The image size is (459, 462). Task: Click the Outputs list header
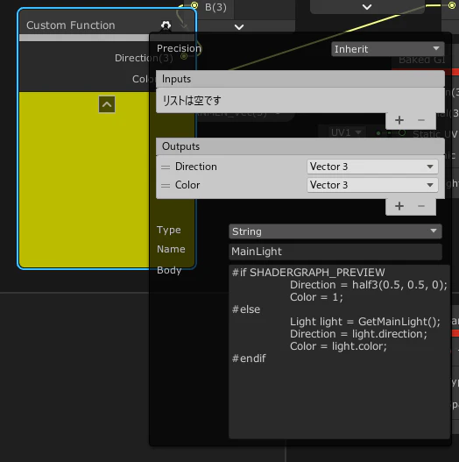pyautogui.click(x=300, y=146)
